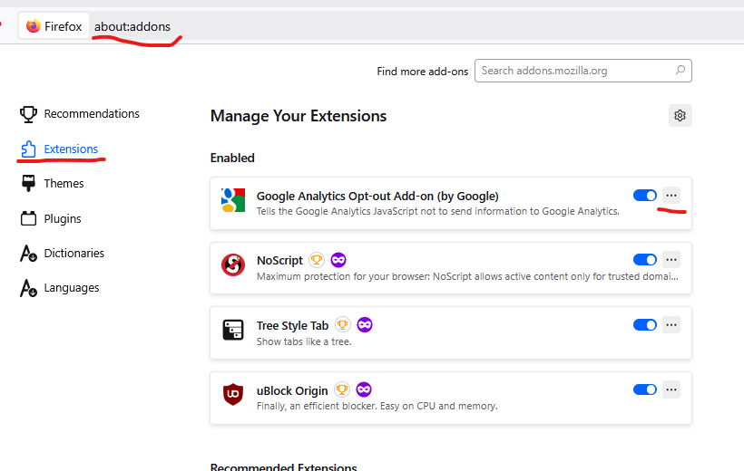
Task: Open Tree Style Tab more options menu
Action: 671,324
